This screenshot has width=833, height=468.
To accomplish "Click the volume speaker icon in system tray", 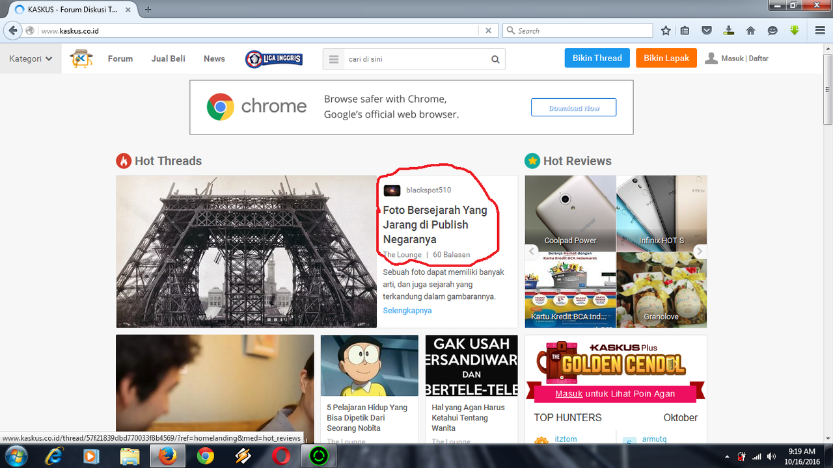I will tap(771, 456).
